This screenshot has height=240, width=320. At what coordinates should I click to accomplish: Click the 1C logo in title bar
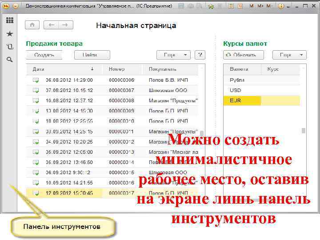click(6, 6)
